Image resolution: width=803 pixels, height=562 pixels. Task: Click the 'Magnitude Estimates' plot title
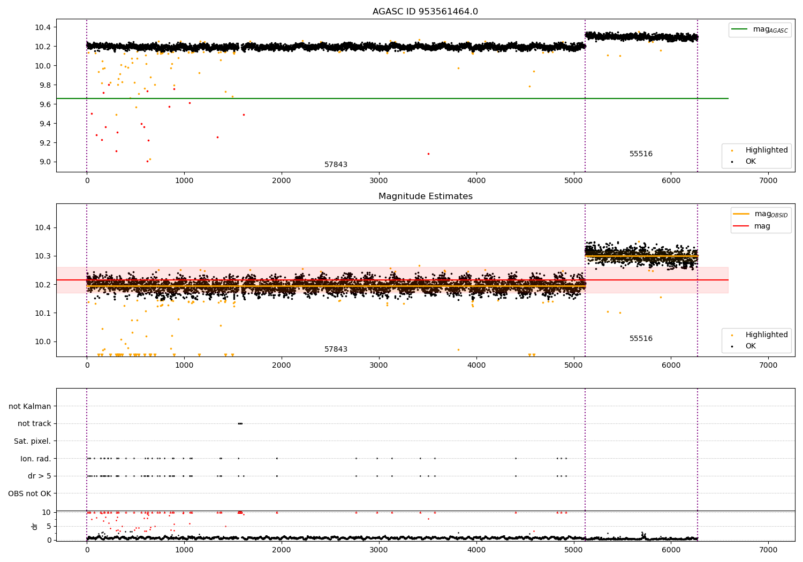425,196
